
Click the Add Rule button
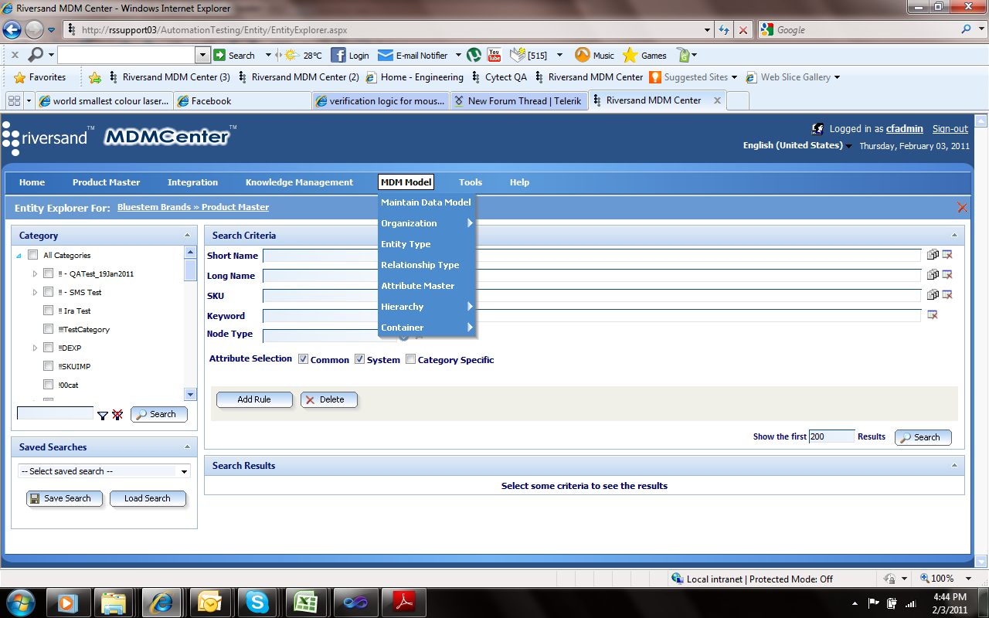click(x=254, y=399)
